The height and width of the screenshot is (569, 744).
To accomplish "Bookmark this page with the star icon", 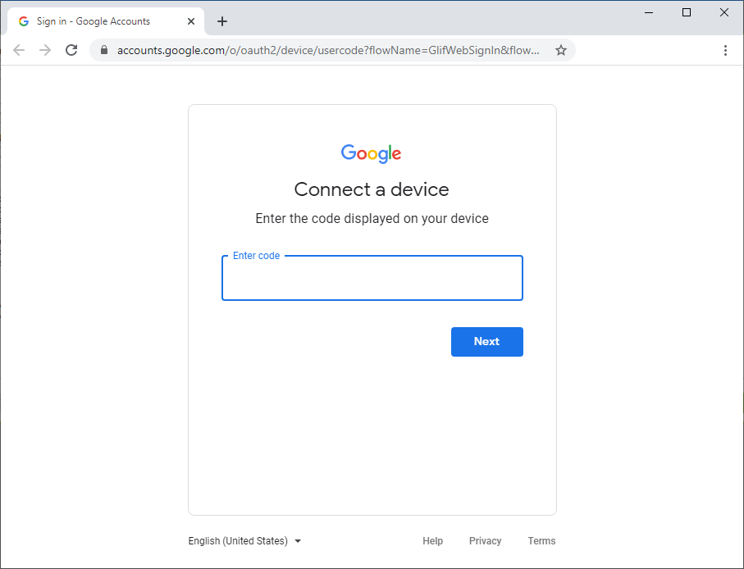I will (x=561, y=50).
